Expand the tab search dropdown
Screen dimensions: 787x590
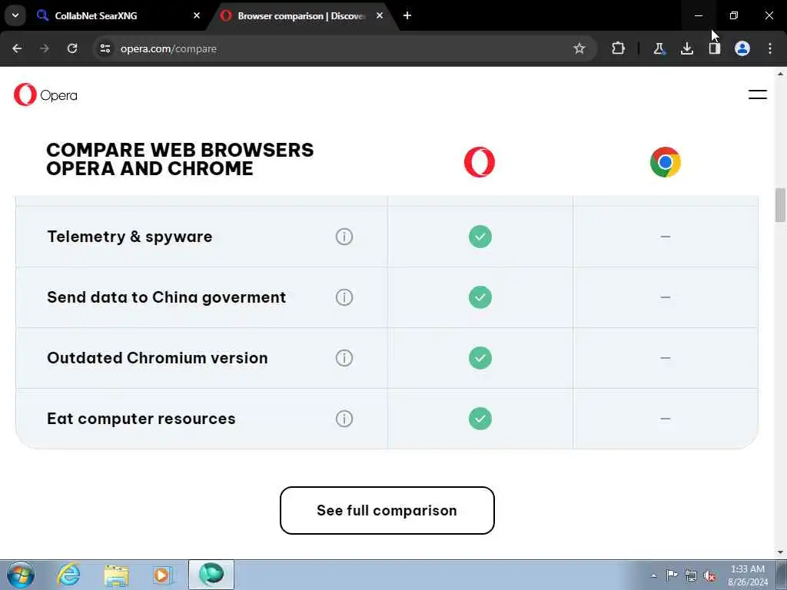coord(15,15)
